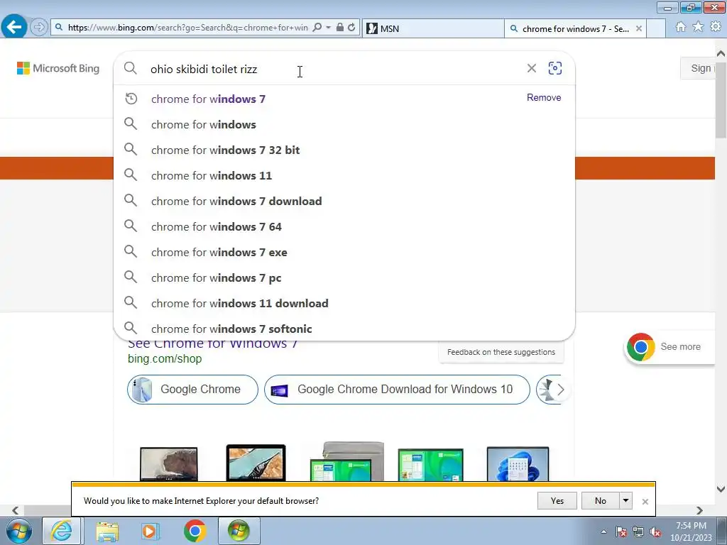727x545 pixels.
Task: Pick suggestion 'chrome for windows 7 download'
Action: 344,201
